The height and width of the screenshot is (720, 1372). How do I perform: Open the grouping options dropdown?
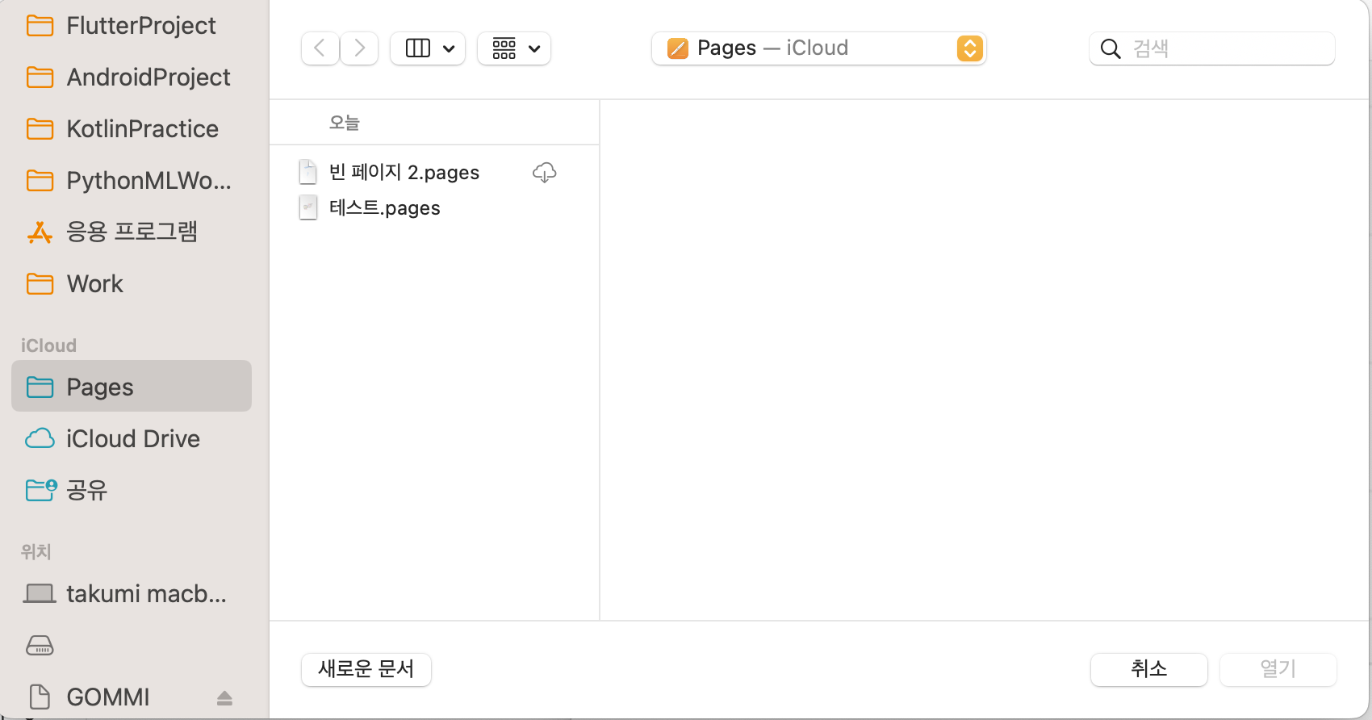514,48
